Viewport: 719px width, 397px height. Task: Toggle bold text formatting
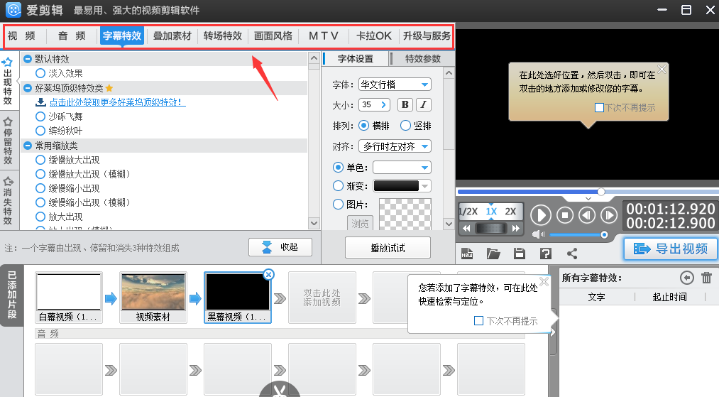[405, 105]
